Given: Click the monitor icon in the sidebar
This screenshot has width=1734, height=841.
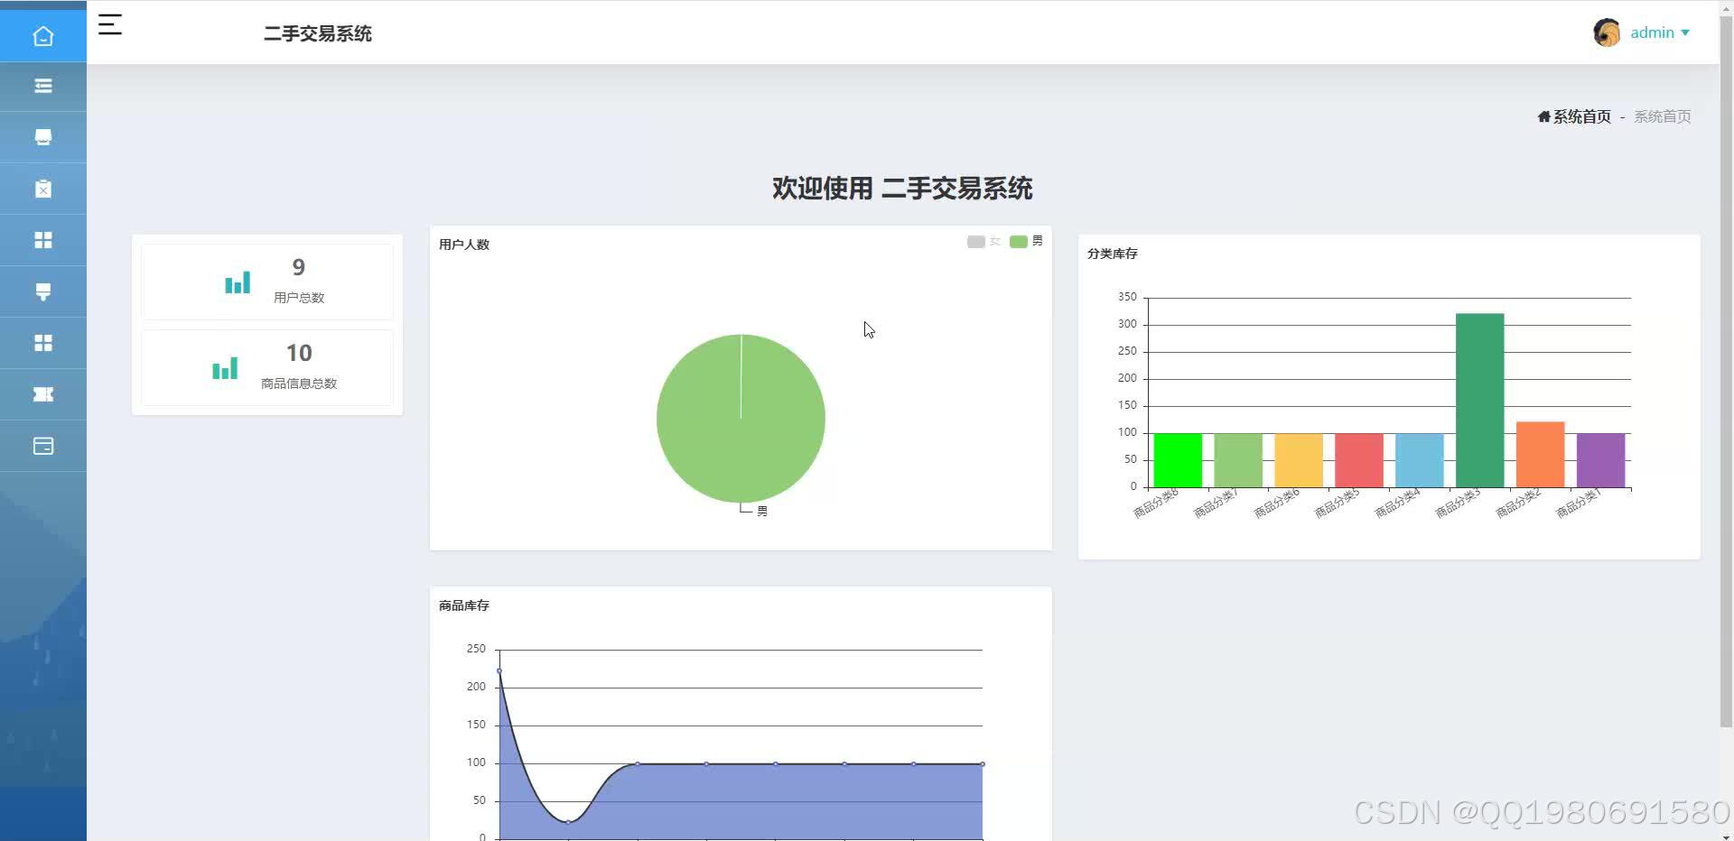Looking at the screenshot, I should click(42, 137).
